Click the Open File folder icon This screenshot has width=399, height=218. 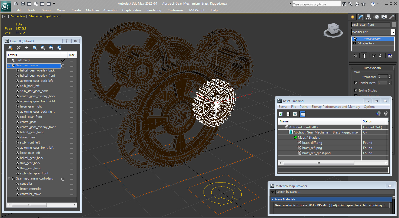(16, 4)
